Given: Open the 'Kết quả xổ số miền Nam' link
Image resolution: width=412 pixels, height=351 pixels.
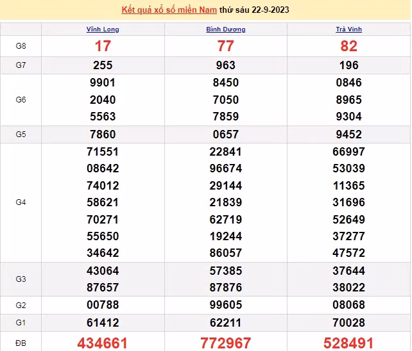Looking at the screenshot, I should click(x=169, y=10).
